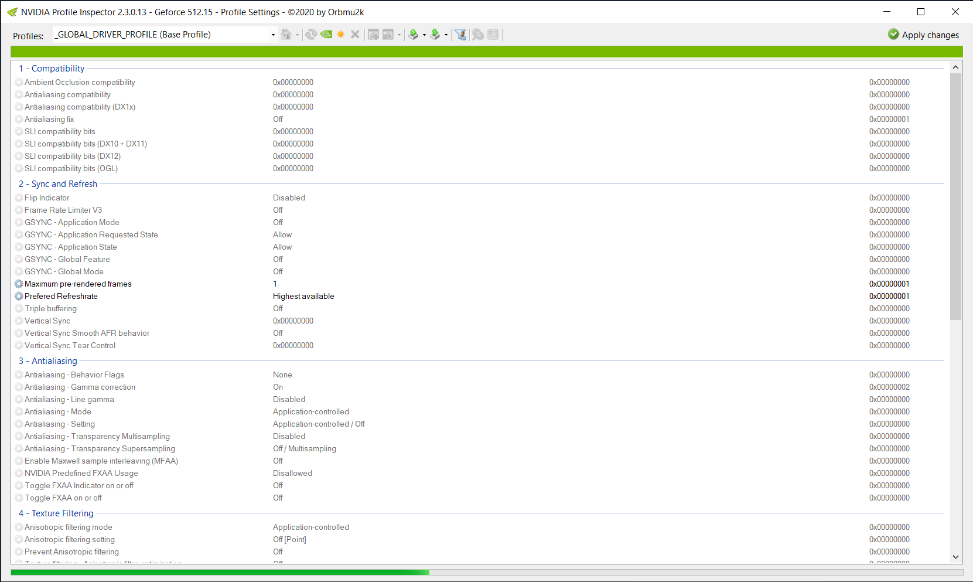Viewport: 973px width, 582px height.
Task: Click the gear icon beside Prefered Refreshrate
Action: 19,296
